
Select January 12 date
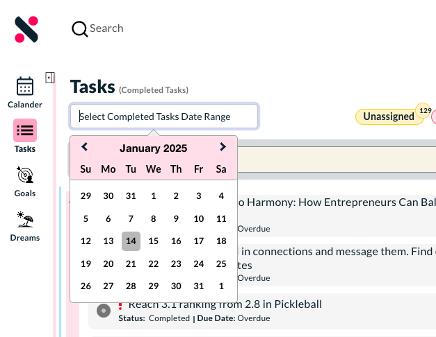(86, 241)
